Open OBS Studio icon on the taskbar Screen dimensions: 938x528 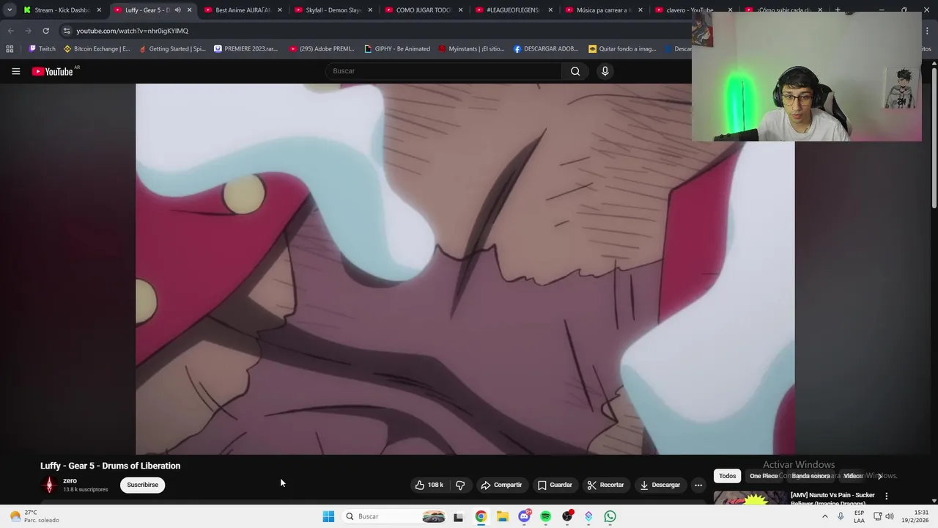tap(567, 516)
